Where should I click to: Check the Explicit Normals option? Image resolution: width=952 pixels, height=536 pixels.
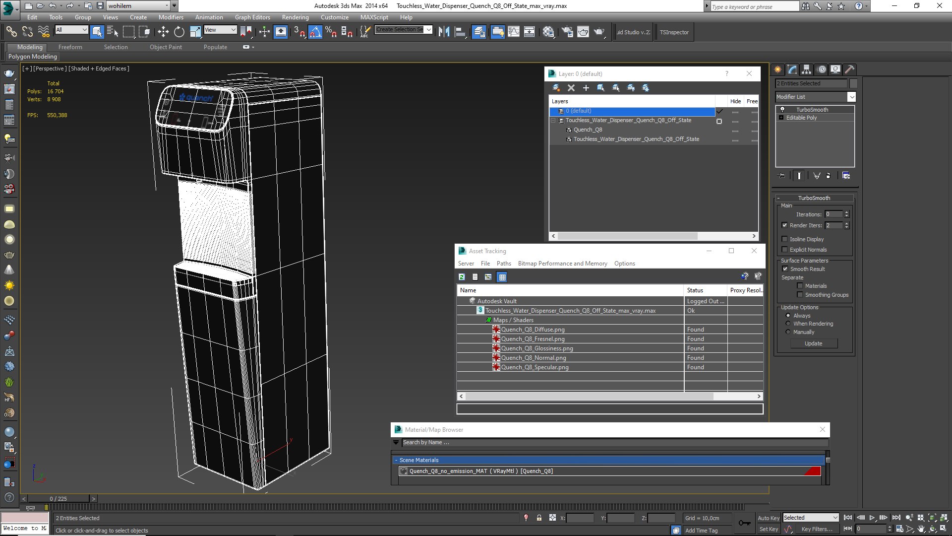[x=785, y=250]
